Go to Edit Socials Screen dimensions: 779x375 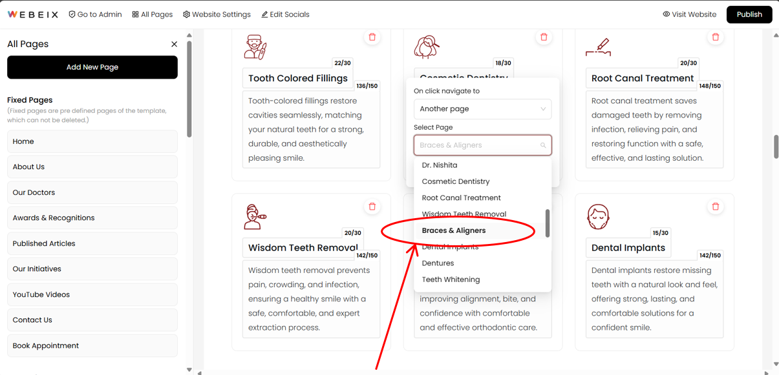tap(285, 14)
